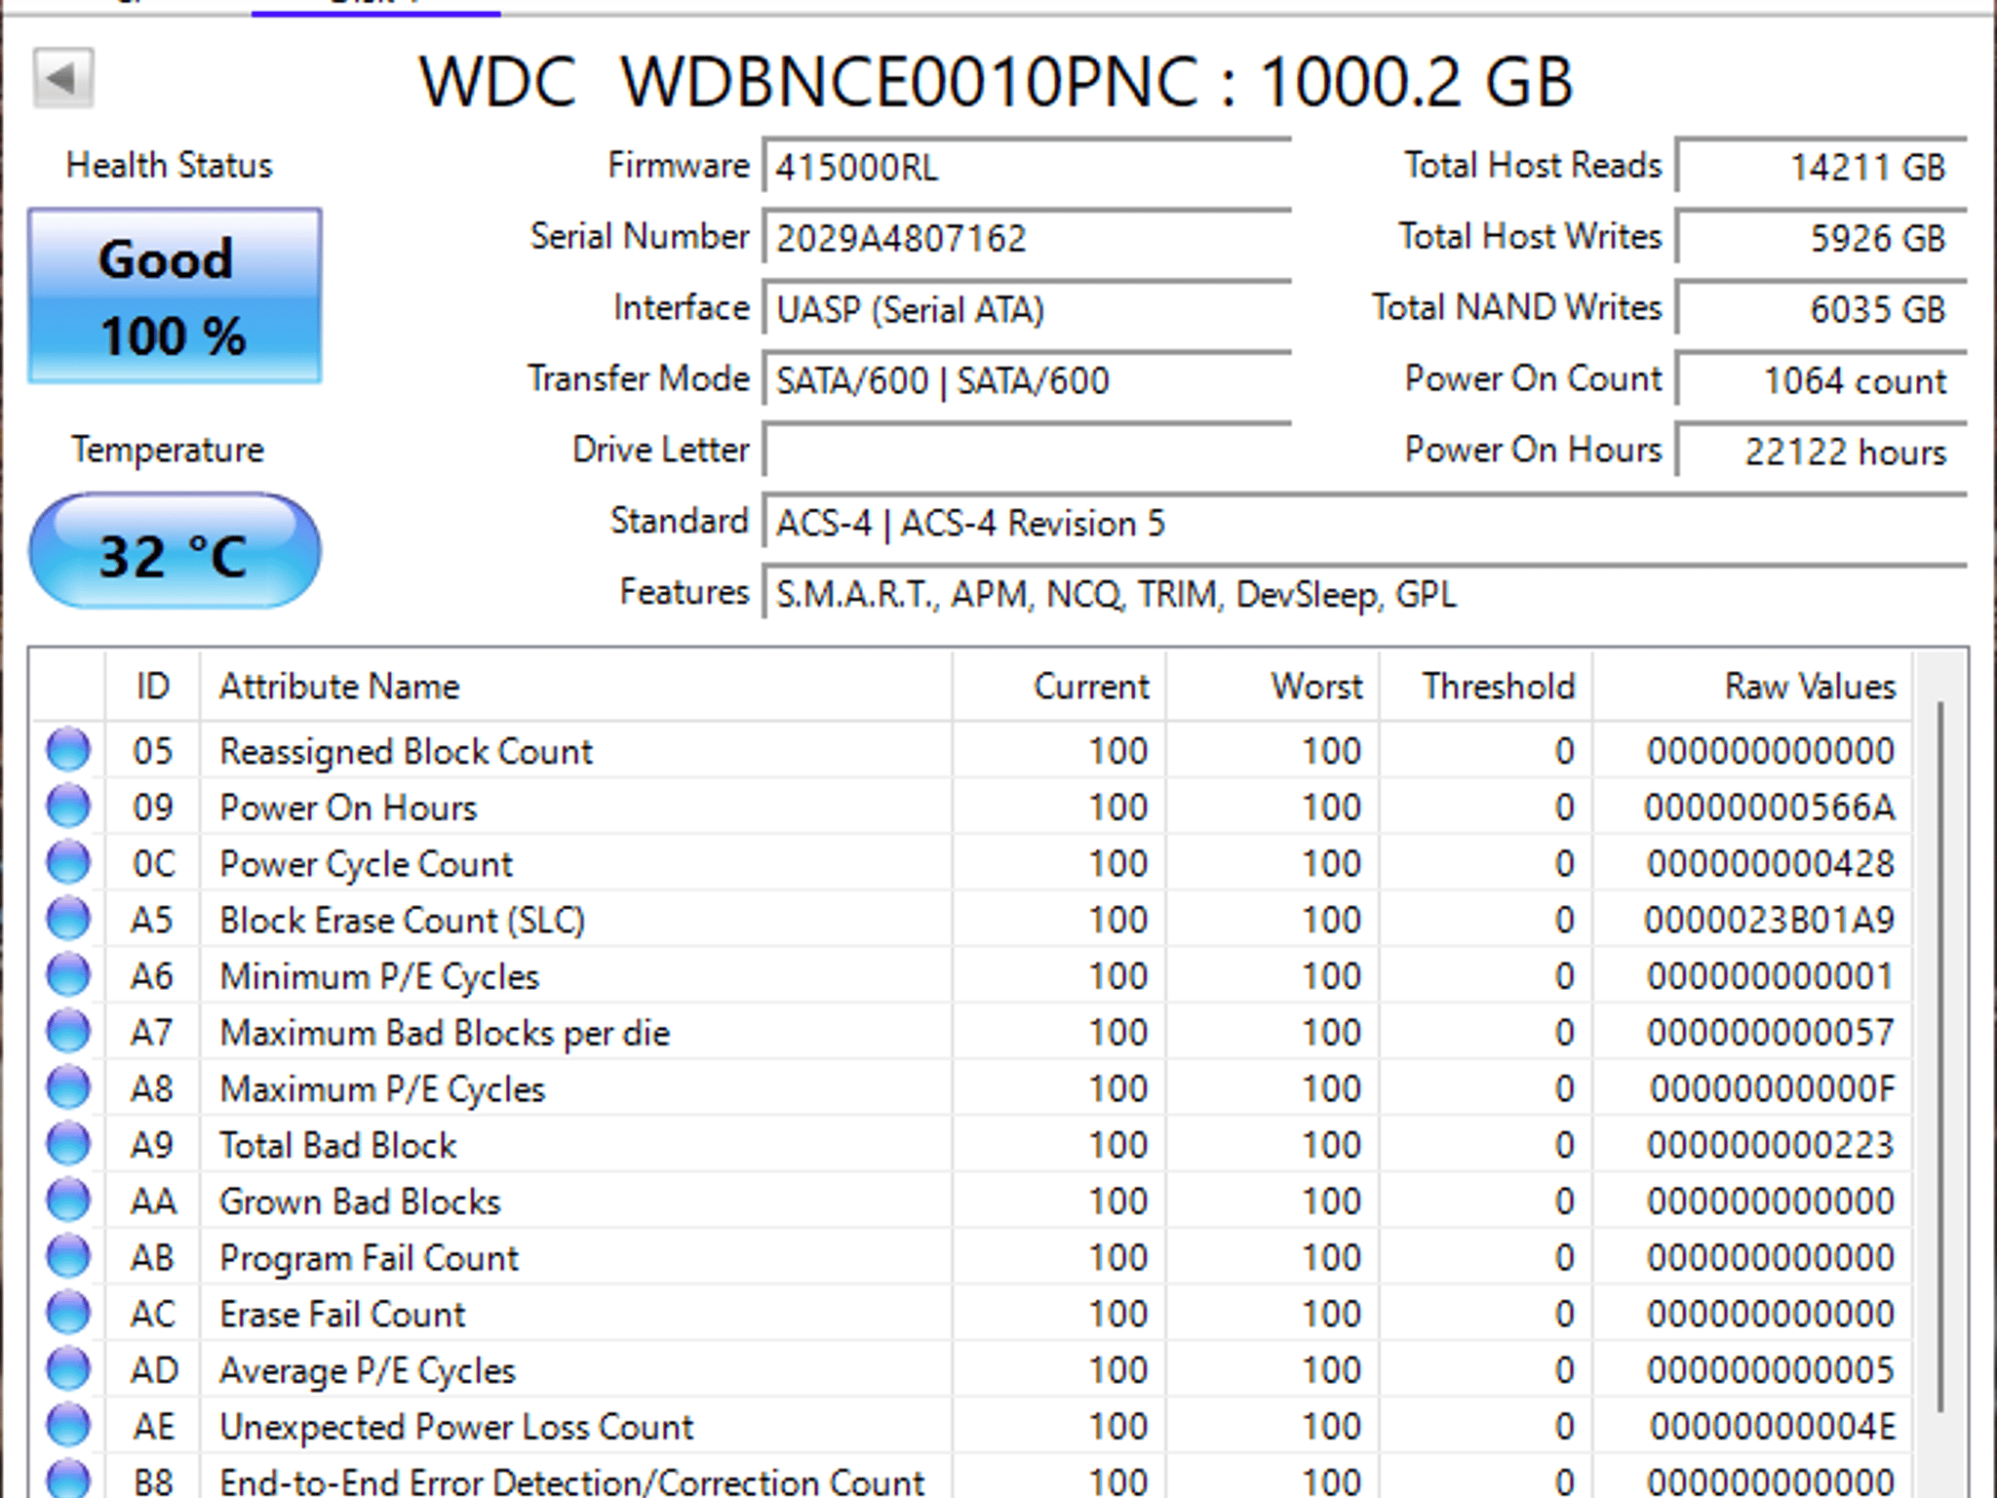Click the status orb for Erase Fail Count

click(68, 1314)
